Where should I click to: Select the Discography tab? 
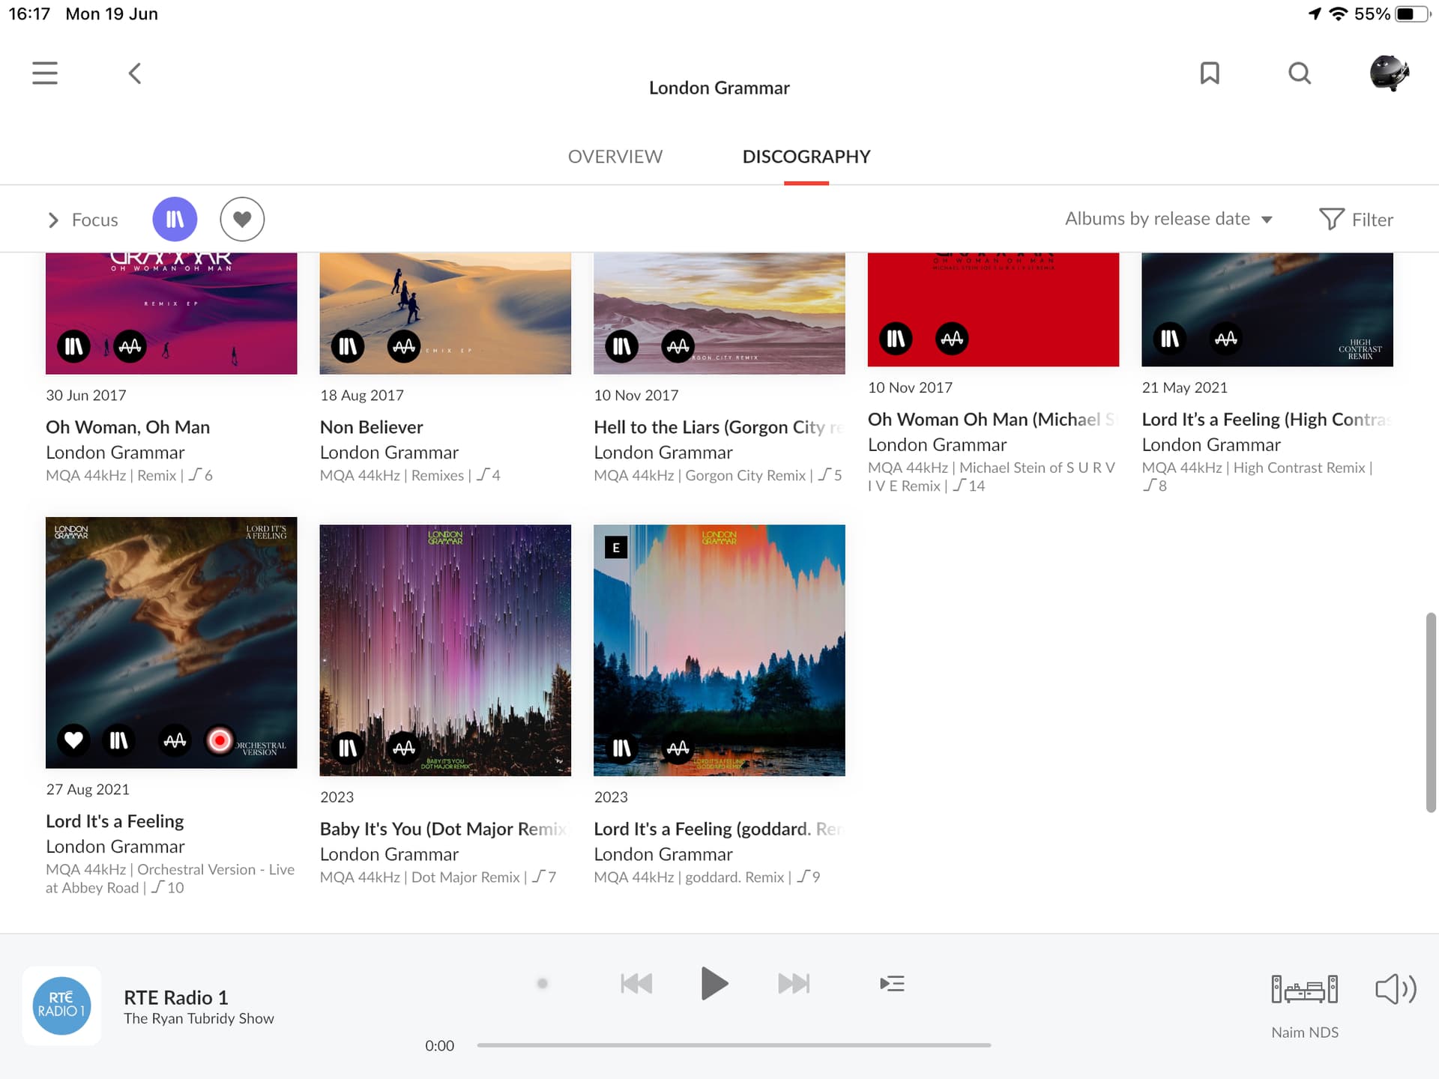pos(806,157)
